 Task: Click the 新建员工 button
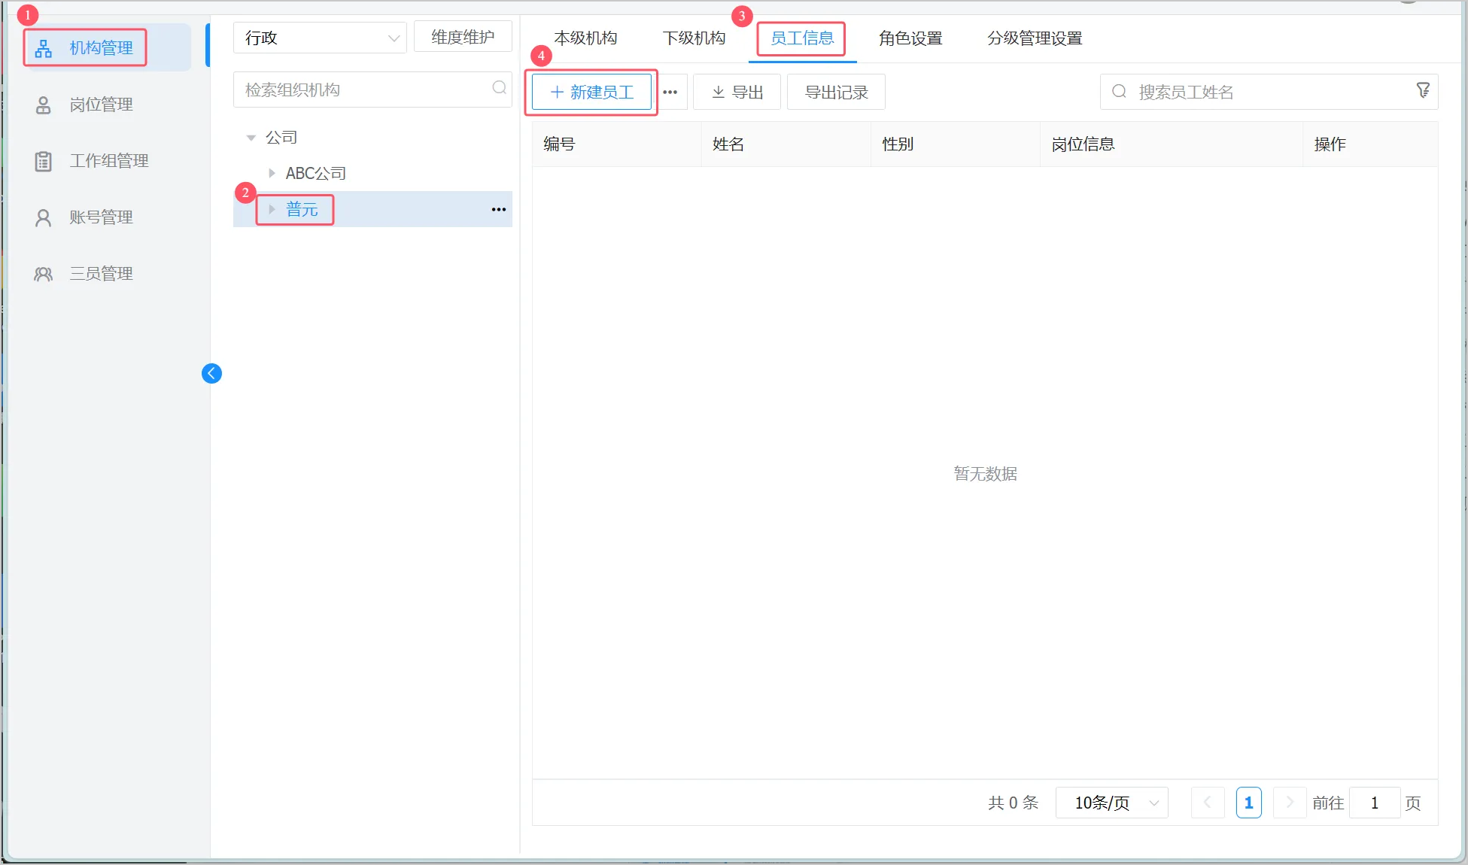click(591, 93)
